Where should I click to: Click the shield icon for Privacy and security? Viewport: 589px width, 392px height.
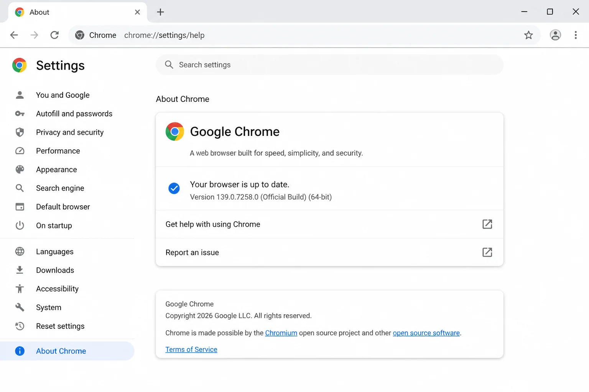(x=20, y=132)
